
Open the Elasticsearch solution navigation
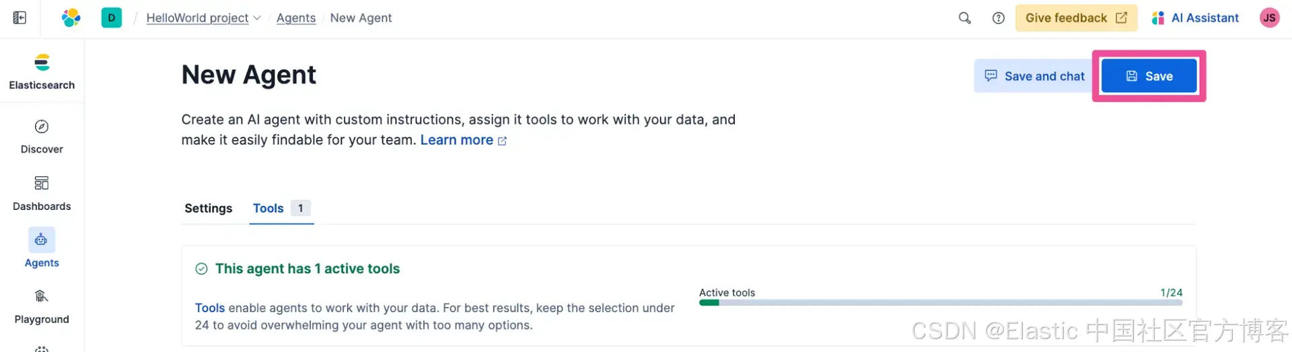[x=42, y=71]
